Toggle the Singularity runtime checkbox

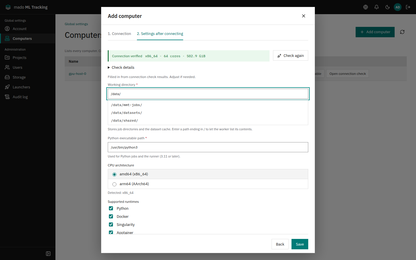point(111,224)
